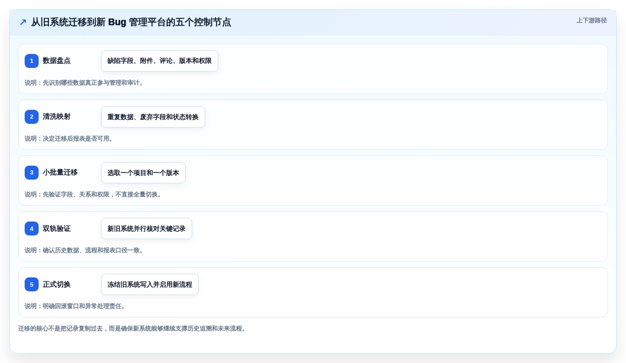Click the diagonal arrow icon beside the title
626x363 pixels.
pyautogui.click(x=23, y=22)
